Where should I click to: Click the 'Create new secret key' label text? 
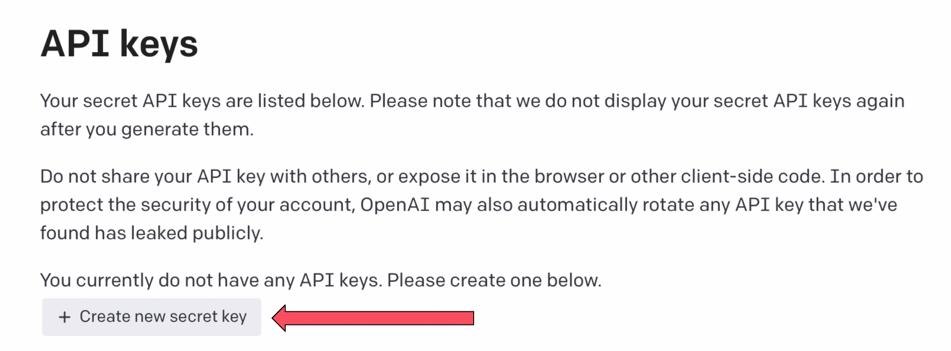click(164, 316)
